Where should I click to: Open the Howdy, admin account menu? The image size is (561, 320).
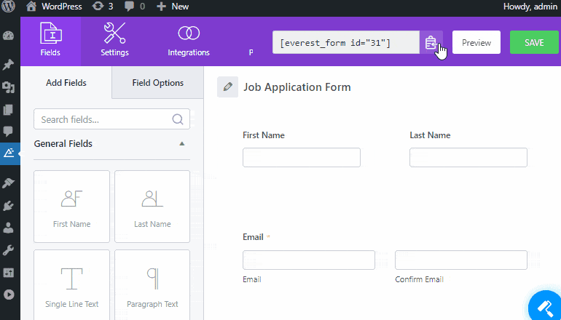pos(532,7)
